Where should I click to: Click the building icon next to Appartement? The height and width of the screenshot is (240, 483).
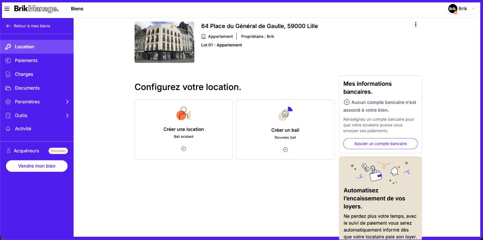pos(204,37)
